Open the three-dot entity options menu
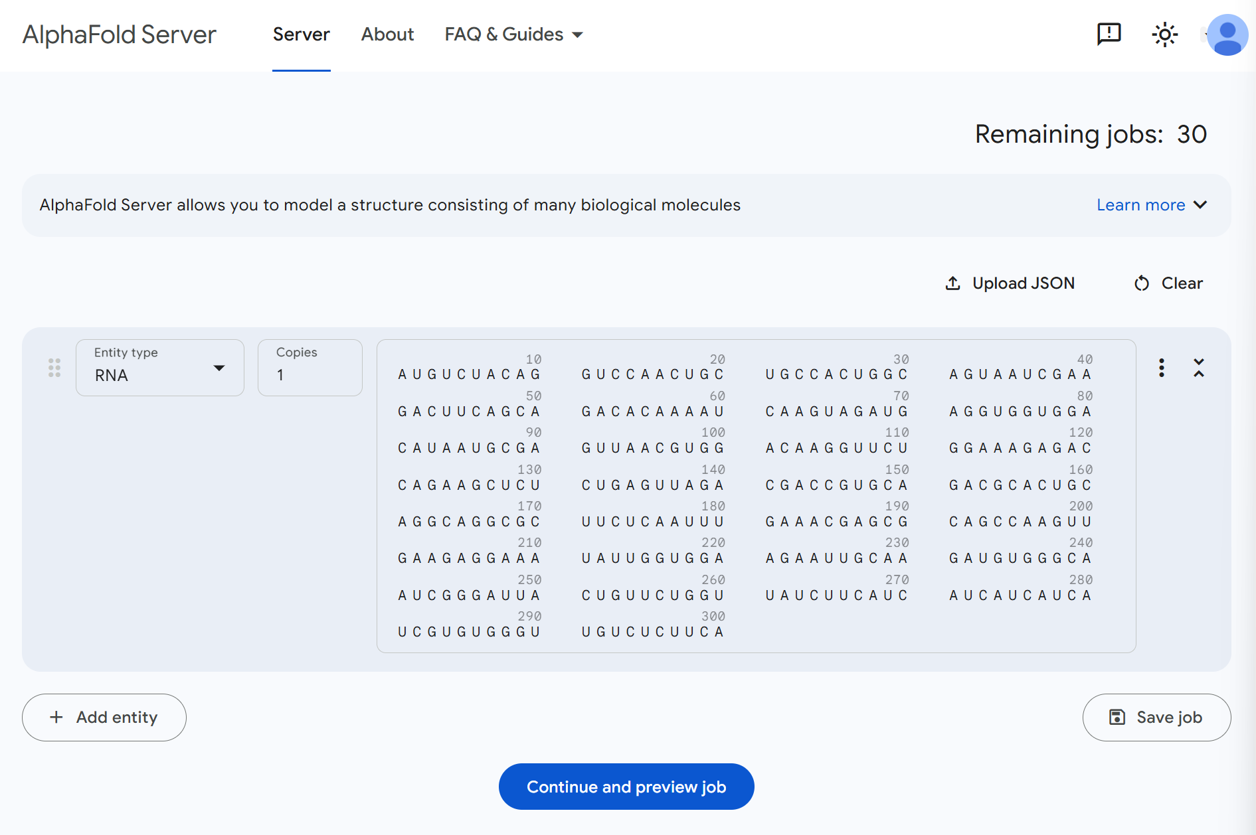Screen dimensions: 1256x835 pos(1161,368)
